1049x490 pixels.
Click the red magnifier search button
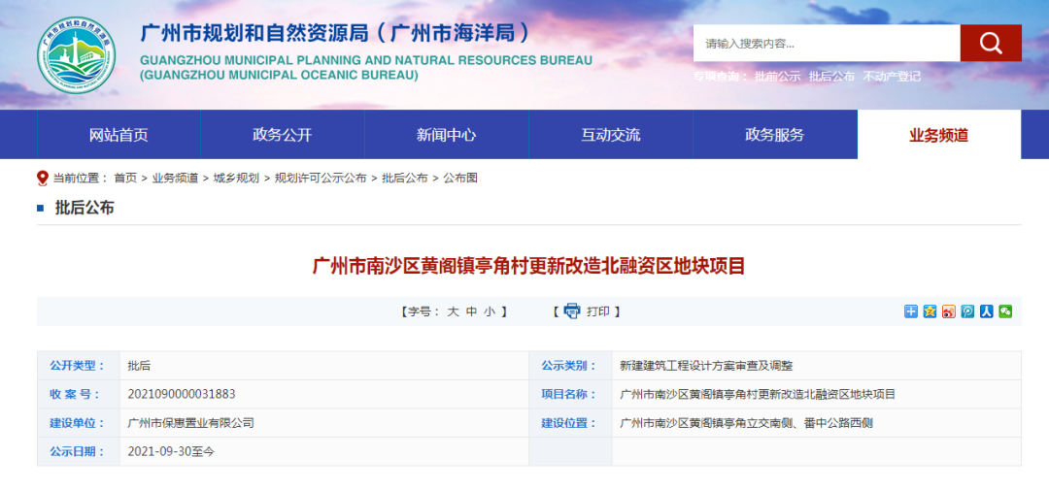(990, 43)
